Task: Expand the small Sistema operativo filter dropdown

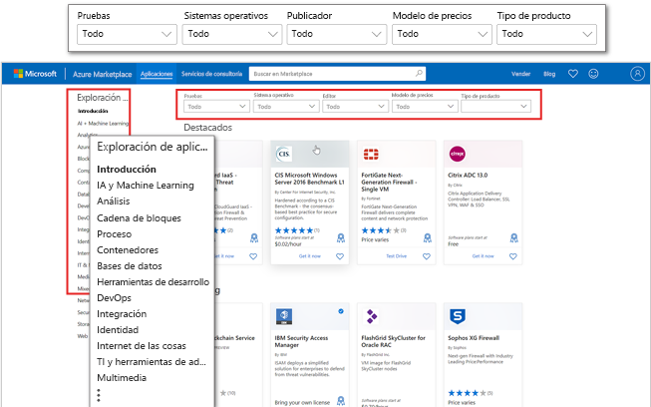Action: tap(286, 107)
